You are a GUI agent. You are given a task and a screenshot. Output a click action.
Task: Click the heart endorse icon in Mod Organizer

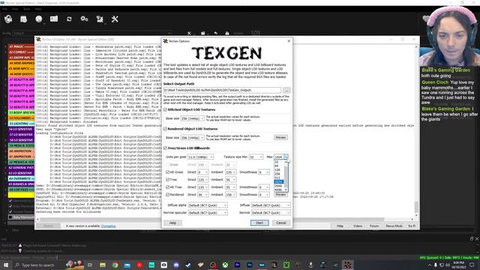(x=425, y=19)
